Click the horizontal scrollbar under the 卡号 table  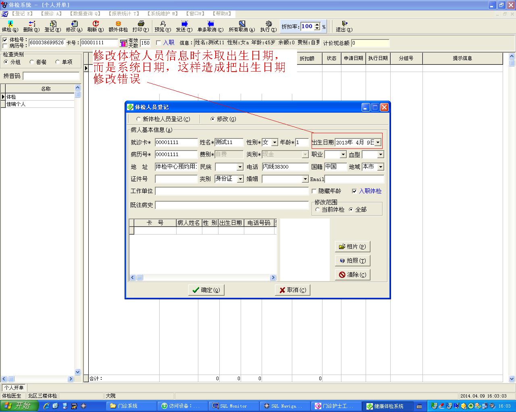tap(203, 278)
